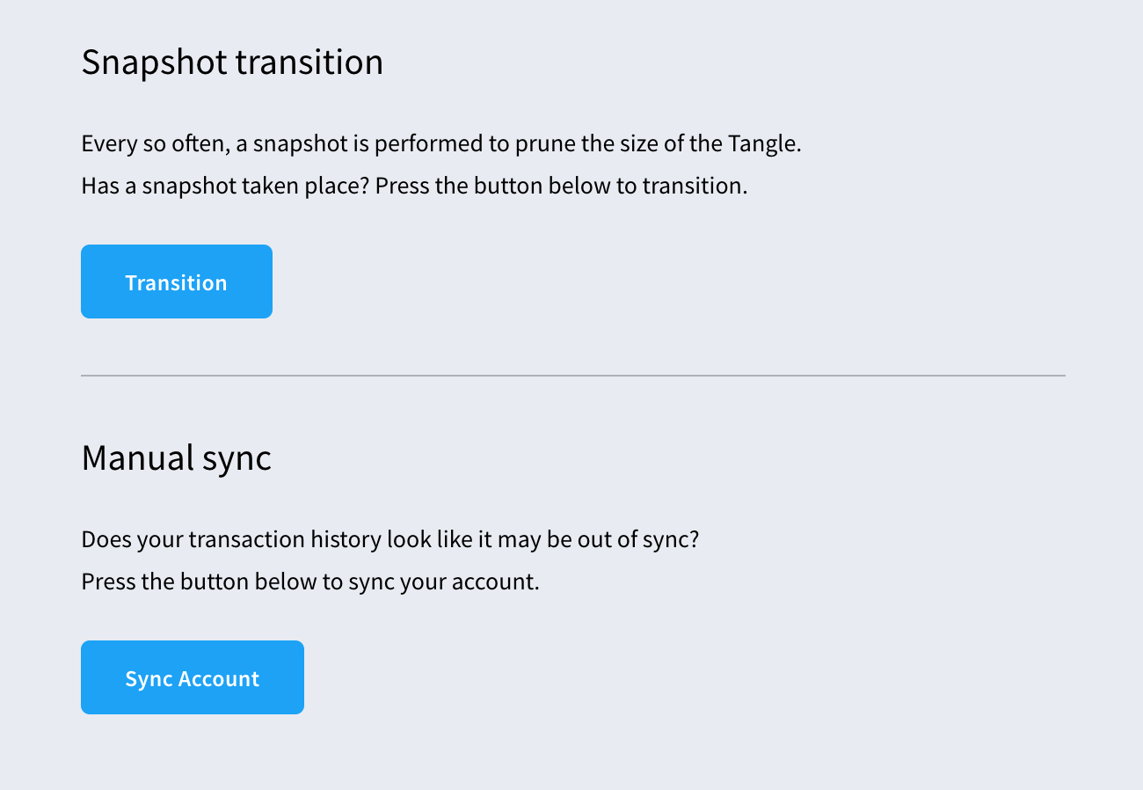
Task: Click the word 'Account' on the sync button
Action: 219,678
